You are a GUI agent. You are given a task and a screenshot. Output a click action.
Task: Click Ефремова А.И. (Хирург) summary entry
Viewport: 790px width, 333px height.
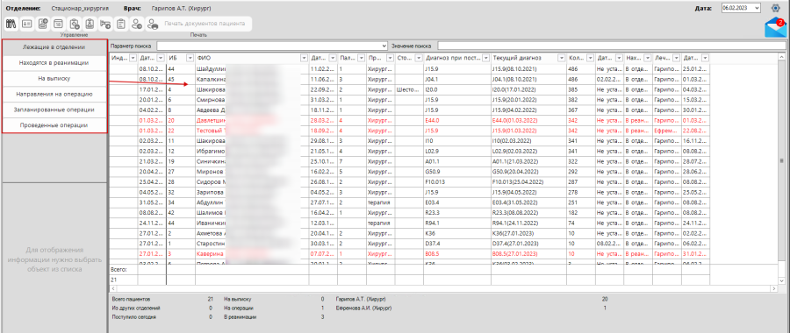point(363,308)
